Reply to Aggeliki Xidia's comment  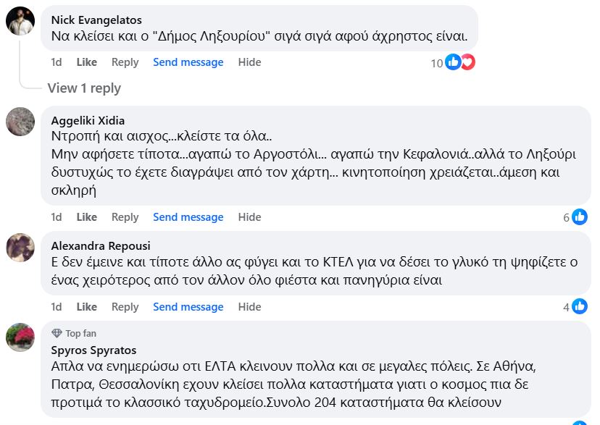point(125,217)
